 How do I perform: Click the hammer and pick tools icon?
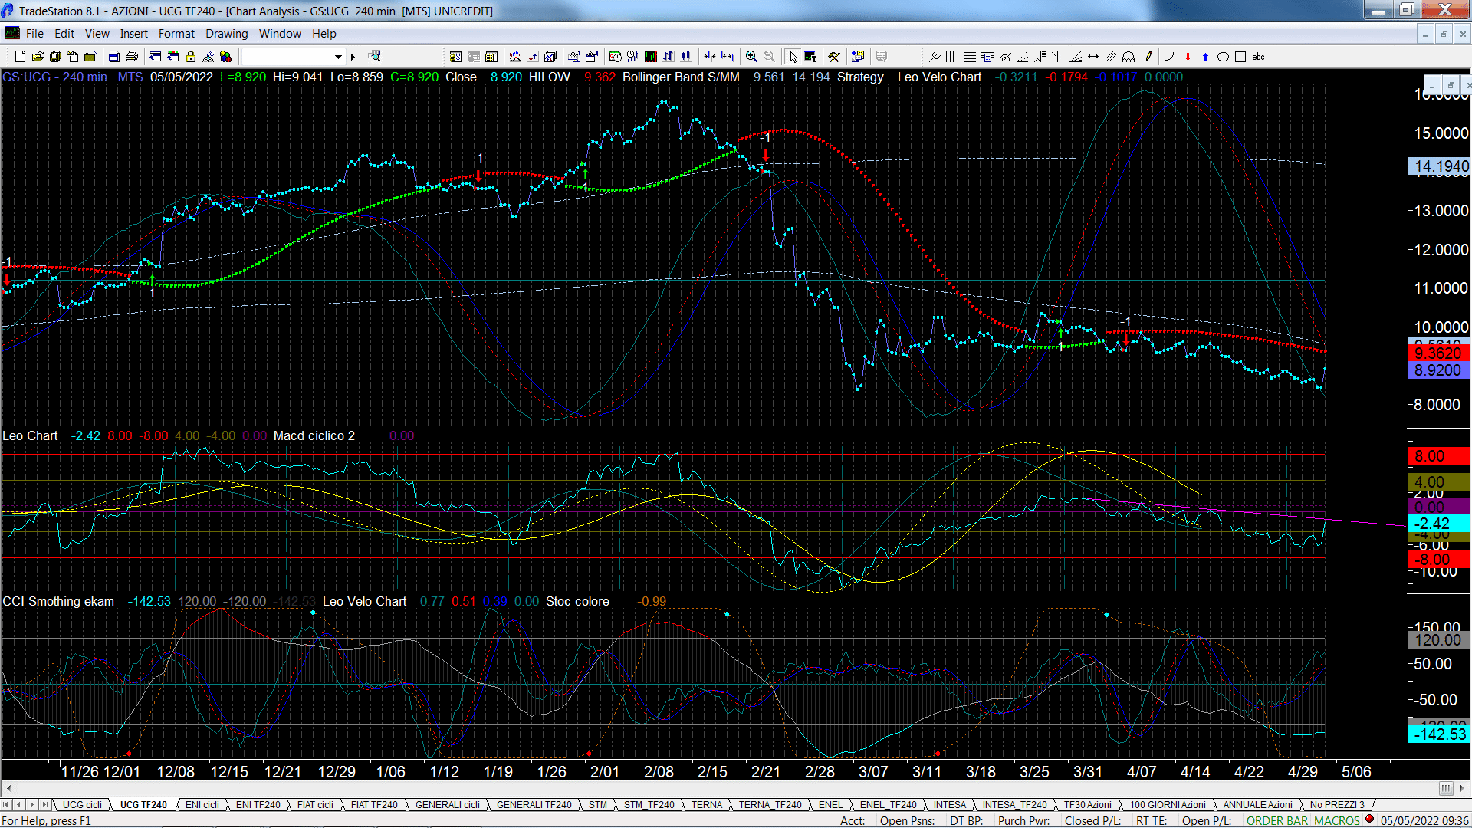(x=834, y=57)
